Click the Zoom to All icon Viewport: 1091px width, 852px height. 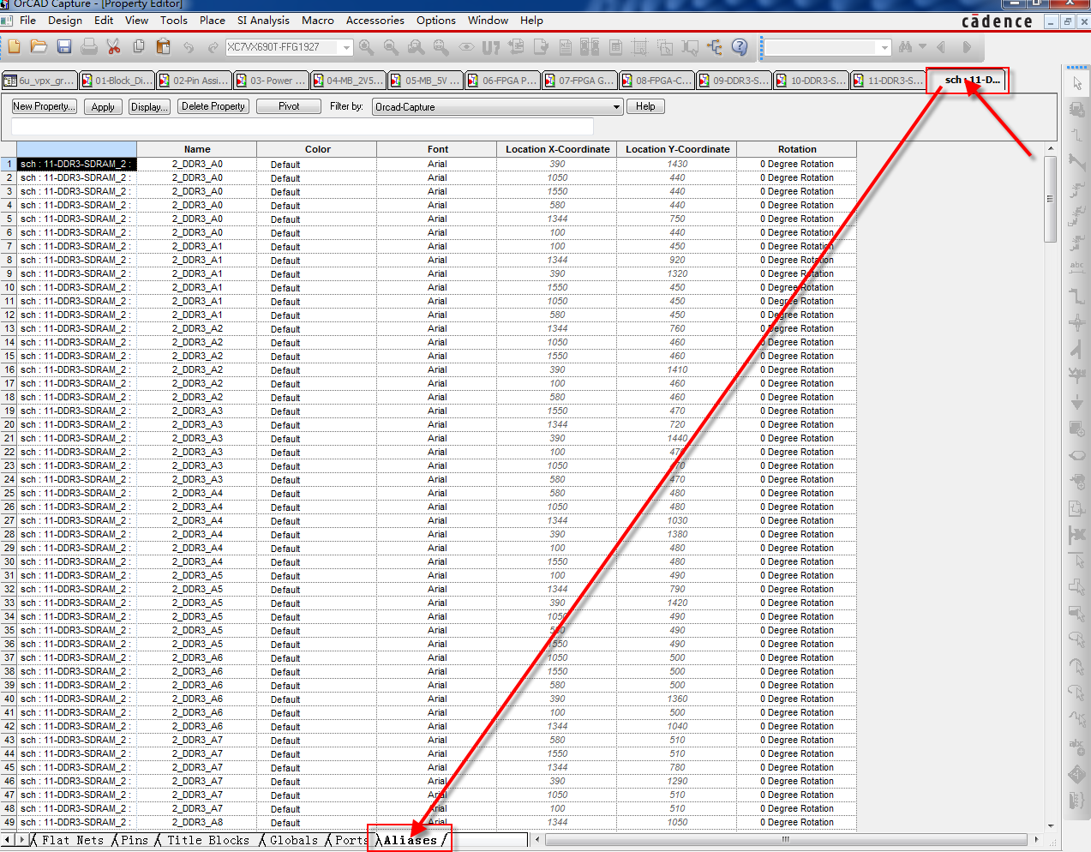441,47
